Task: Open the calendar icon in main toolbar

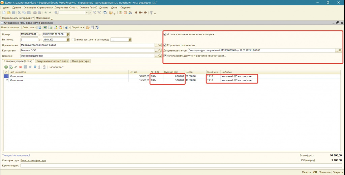Action: [125, 13]
